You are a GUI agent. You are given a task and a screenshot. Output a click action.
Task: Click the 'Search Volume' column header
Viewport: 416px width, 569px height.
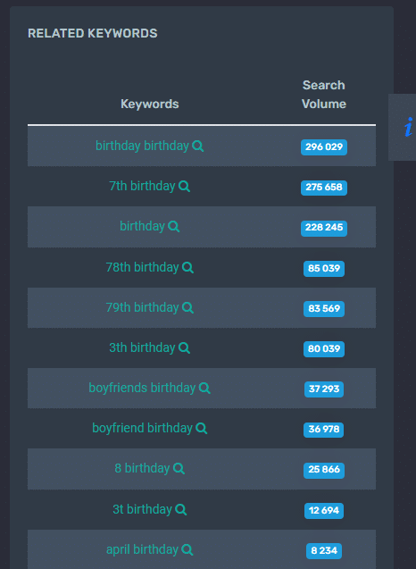coord(324,95)
